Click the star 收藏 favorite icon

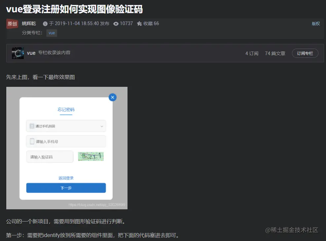139,24
